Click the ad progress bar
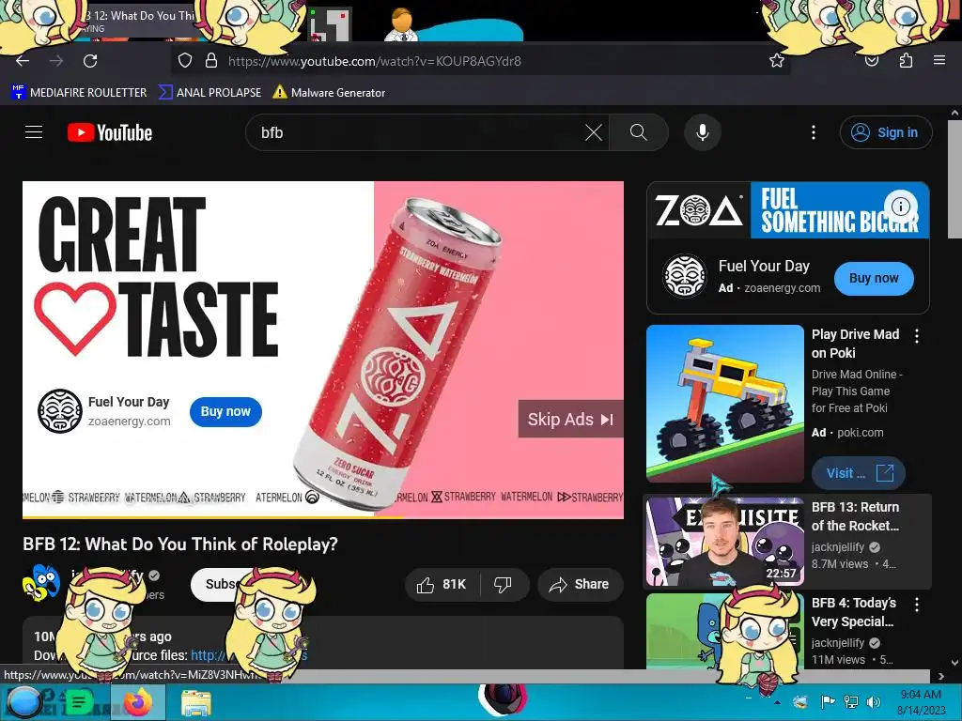The height and width of the screenshot is (721, 962). [323, 517]
